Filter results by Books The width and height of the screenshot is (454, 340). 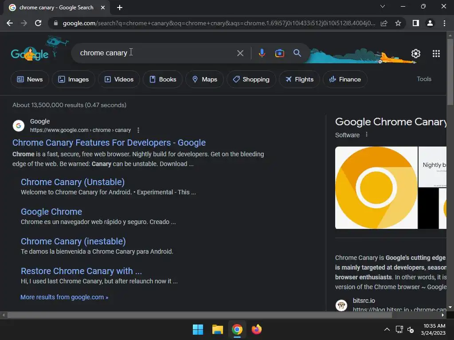click(x=163, y=79)
